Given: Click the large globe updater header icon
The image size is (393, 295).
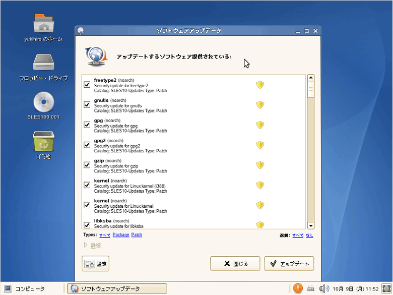Looking at the screenshot, I should (x=96, y=56).
